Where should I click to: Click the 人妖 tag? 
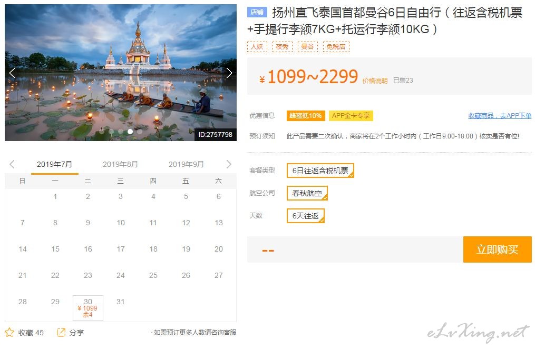[257, 47]
